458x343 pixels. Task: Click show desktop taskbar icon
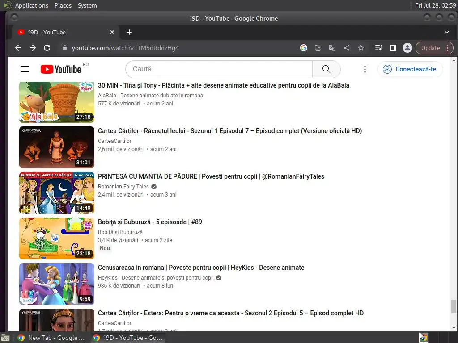[x=5, y=338]
